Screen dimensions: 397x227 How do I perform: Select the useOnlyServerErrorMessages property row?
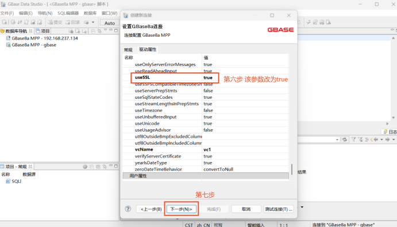205,64
